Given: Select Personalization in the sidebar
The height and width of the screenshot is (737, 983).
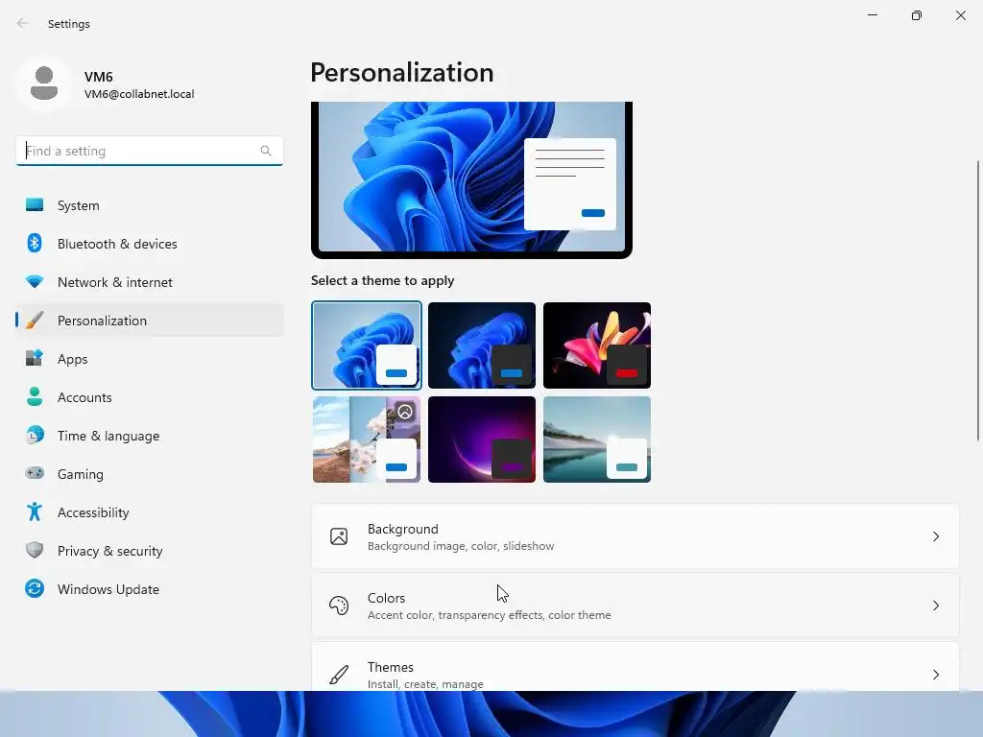Looking at the screenshot, I should [150, 321].
